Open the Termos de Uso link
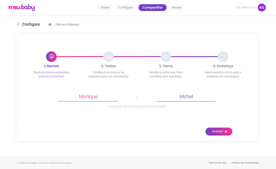Viewport: 276px width, 169px height. pyautogui.click(x=217, y=163)
